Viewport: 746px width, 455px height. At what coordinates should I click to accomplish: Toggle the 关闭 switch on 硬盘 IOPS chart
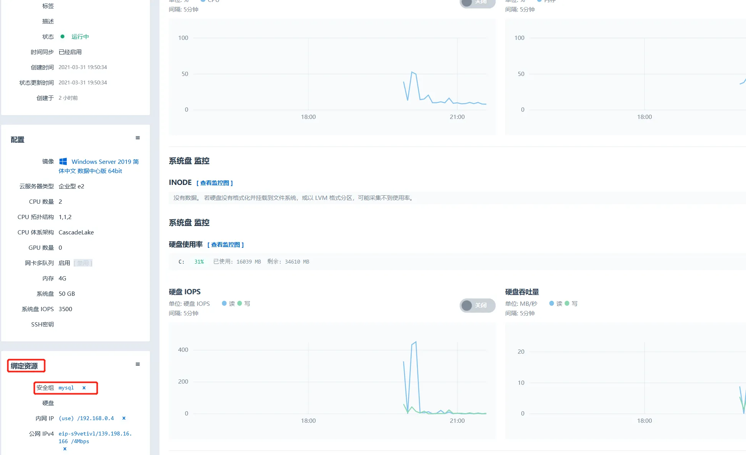pyautogui.click(x=477, y=305)
